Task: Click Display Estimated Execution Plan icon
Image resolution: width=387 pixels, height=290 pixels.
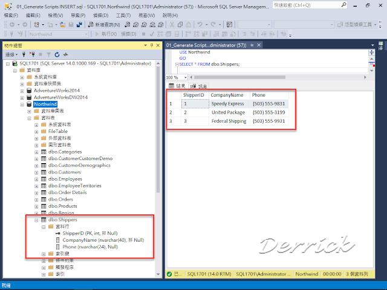Action: tap(160, 34)
